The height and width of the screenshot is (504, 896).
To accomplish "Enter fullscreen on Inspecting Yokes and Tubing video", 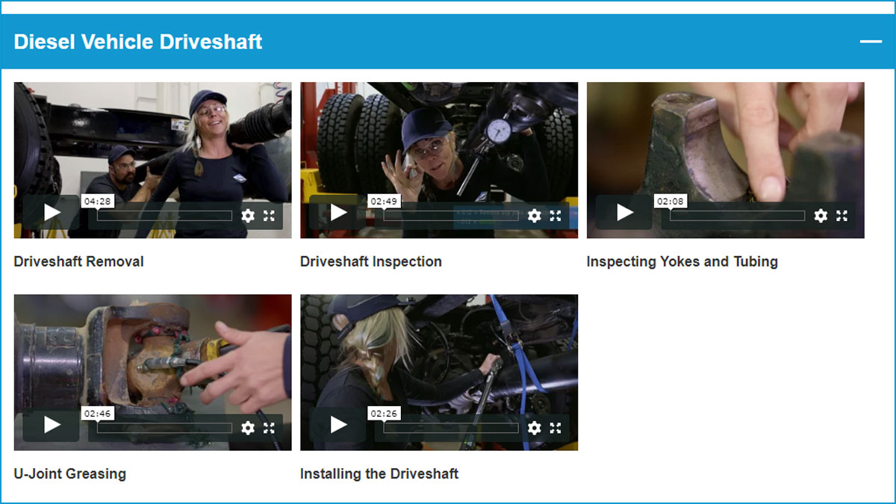I will [x=841, y=216].
